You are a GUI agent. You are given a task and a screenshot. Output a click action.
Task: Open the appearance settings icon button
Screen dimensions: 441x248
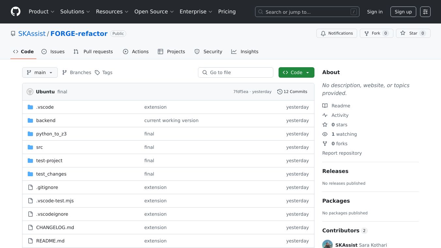point(425,12)
